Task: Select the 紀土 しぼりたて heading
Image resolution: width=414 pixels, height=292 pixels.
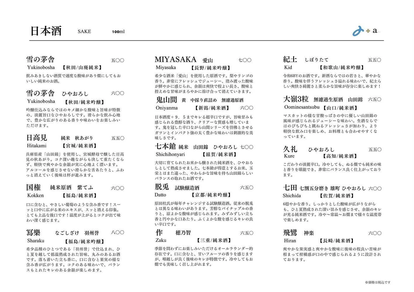Action: 306,60
